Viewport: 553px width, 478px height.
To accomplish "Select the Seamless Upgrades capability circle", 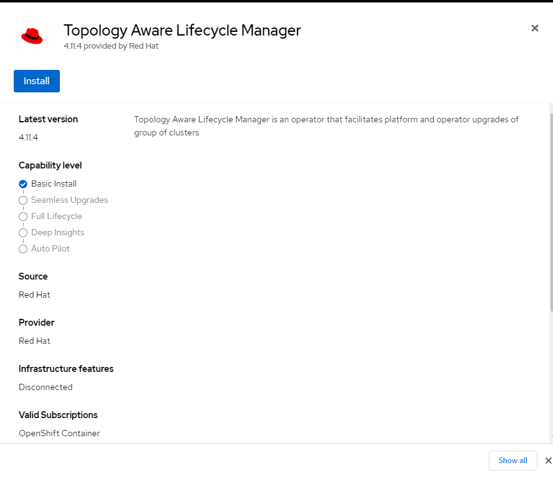I will 23,200.
